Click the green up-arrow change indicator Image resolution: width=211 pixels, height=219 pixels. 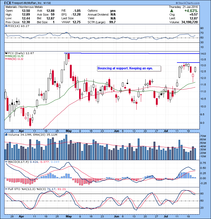(172, 11)
